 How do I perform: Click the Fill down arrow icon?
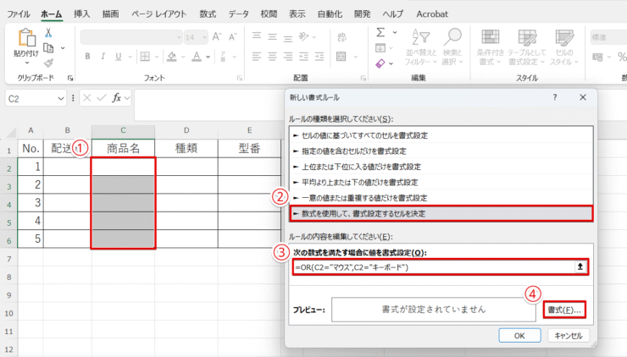point(380,48)
